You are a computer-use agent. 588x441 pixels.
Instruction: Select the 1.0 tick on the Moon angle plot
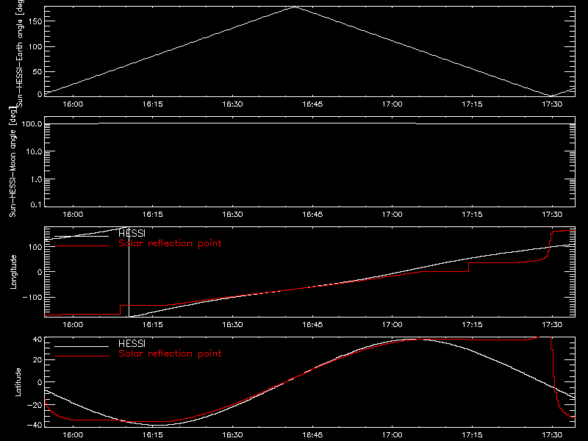(36, 179)
